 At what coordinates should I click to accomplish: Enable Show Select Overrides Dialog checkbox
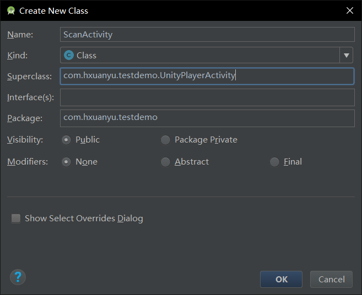point(16,218)
